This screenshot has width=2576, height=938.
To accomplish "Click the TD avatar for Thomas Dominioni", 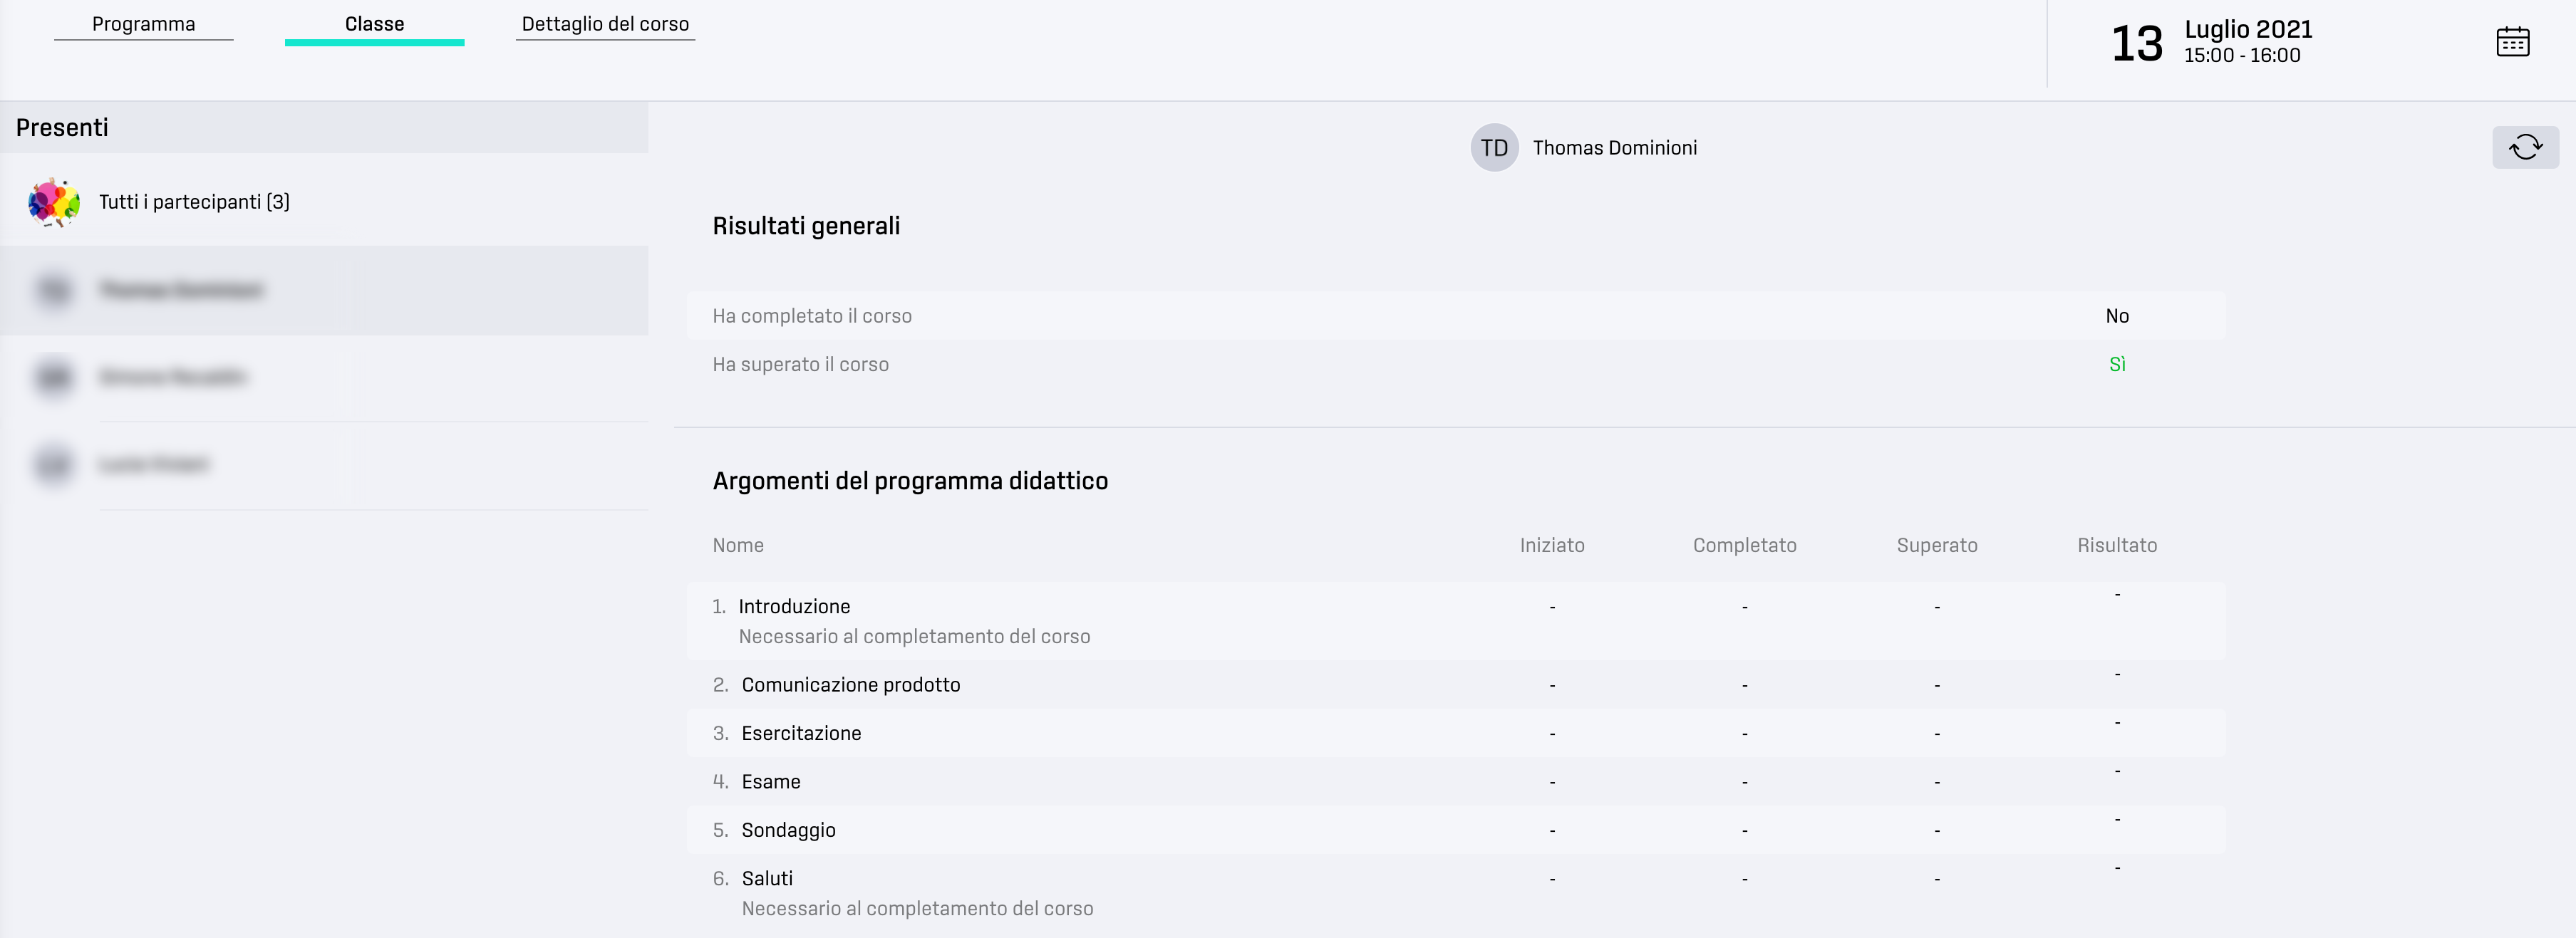I will click(1494, 148).
